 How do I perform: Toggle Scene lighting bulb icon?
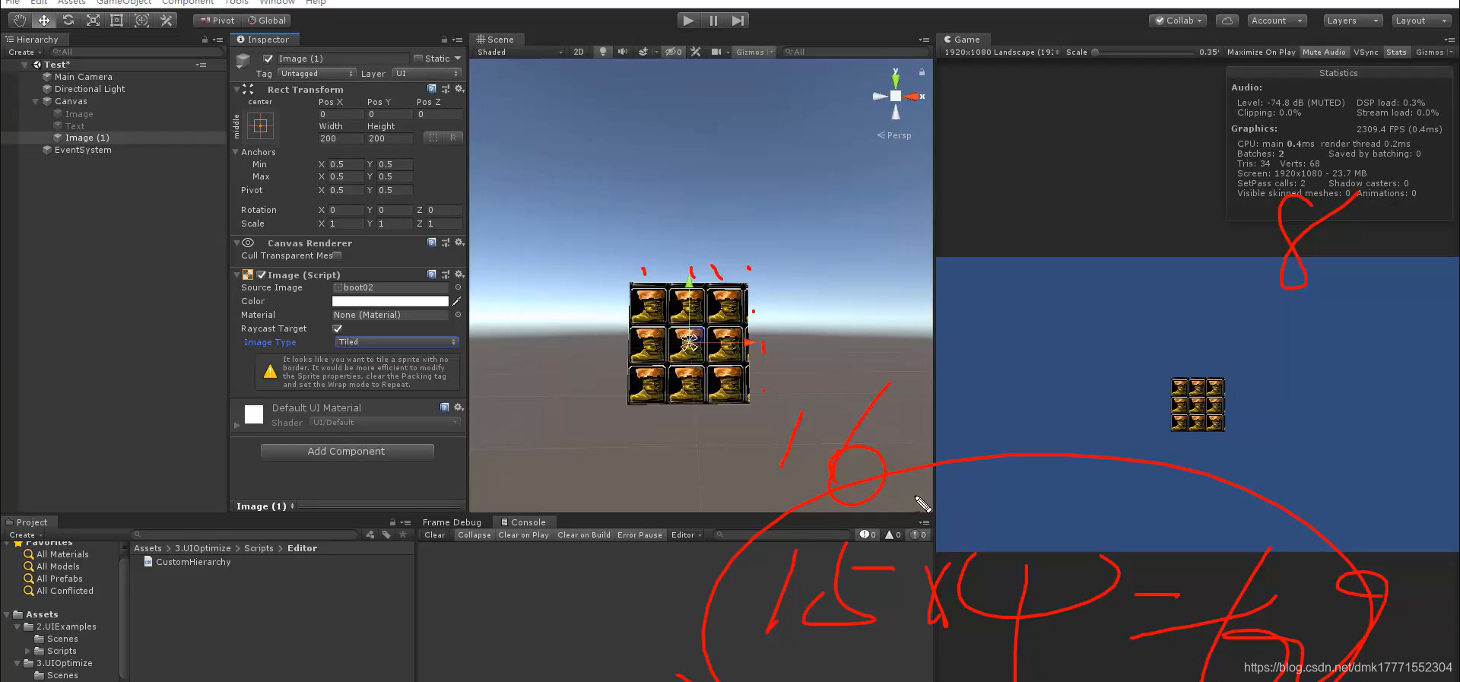(x=603, y=52)
